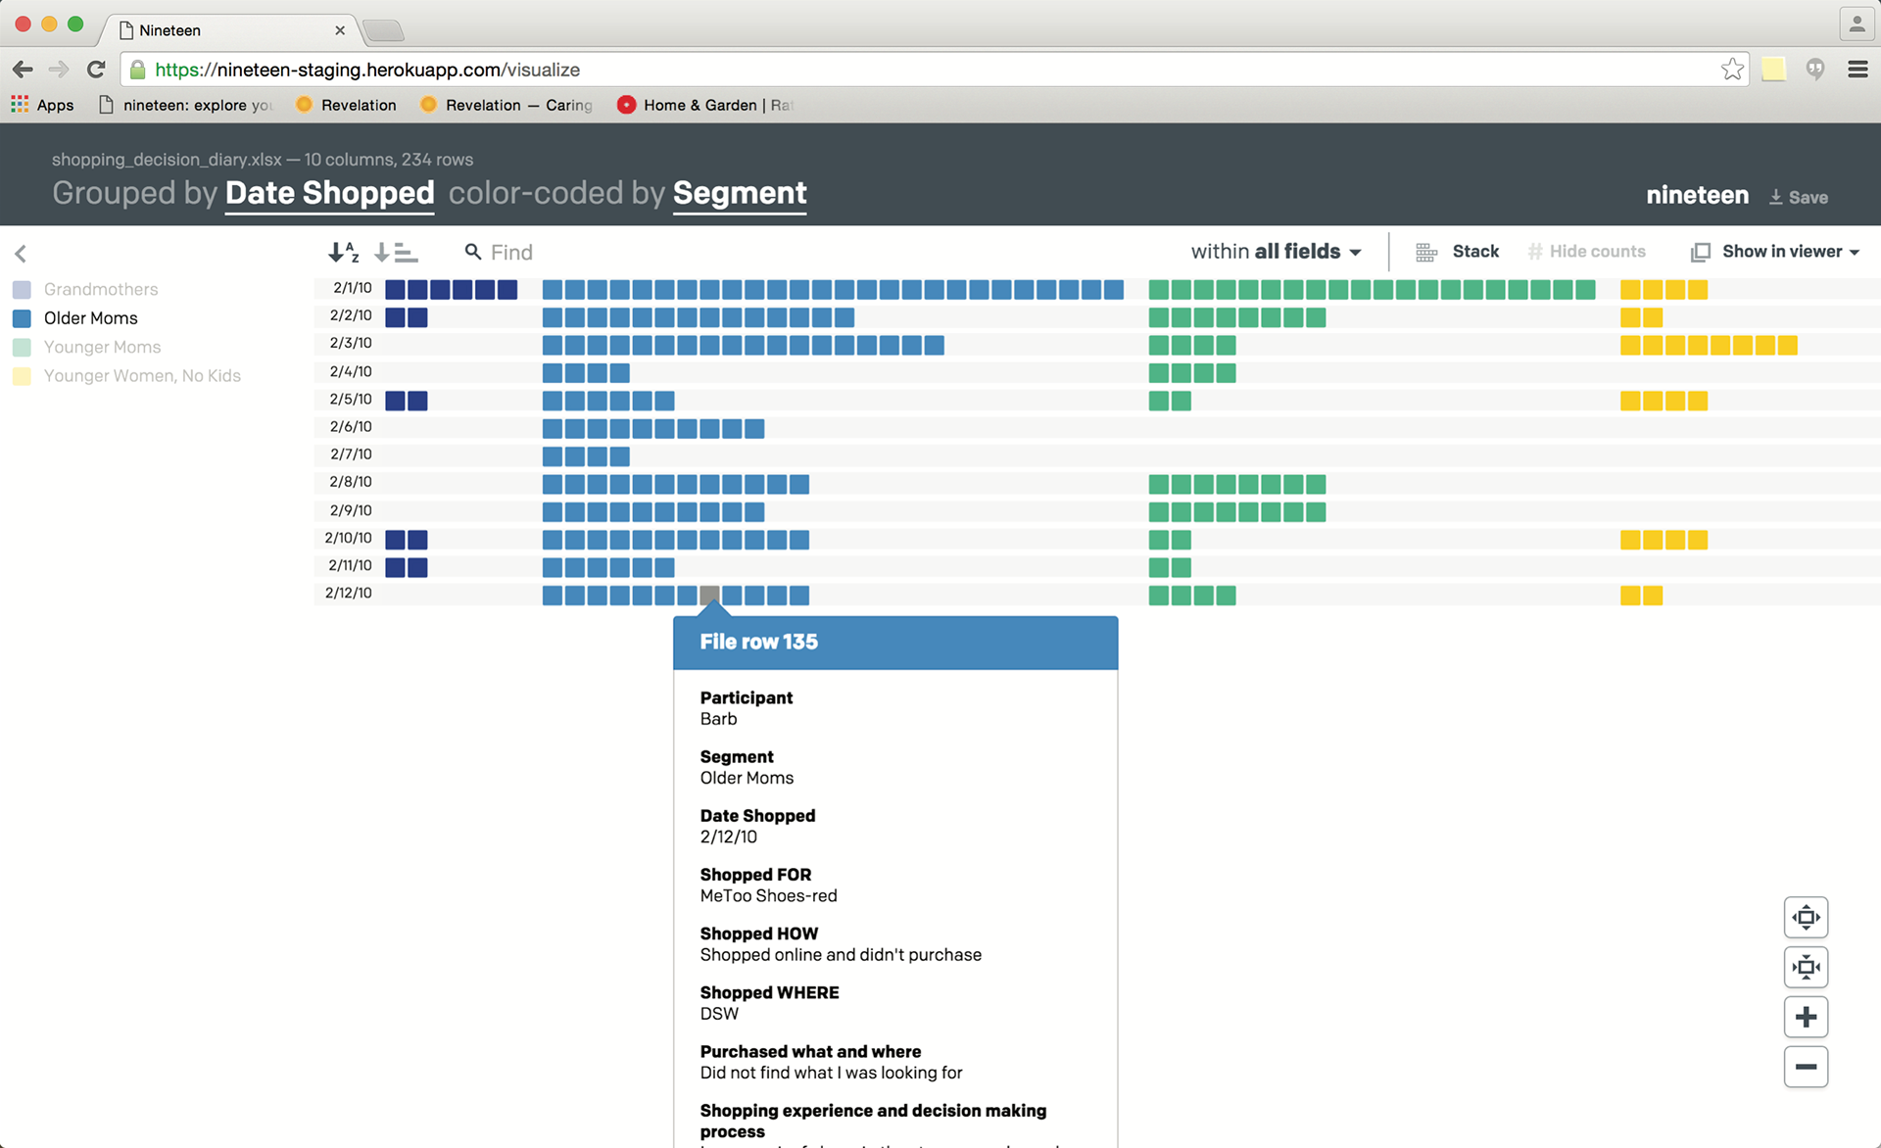Click the fit-height view icon
This screenshot has height=1148, width=1881.
(1806, 968)
